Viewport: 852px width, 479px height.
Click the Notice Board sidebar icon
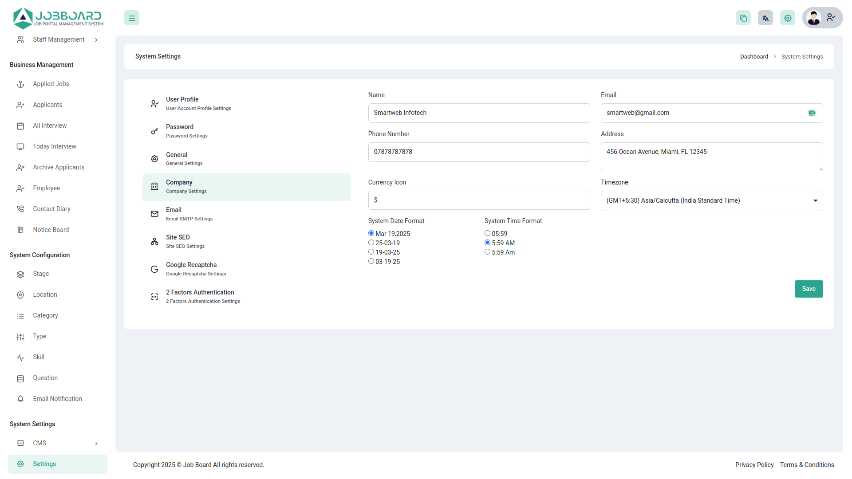click(x=20, y=230)
